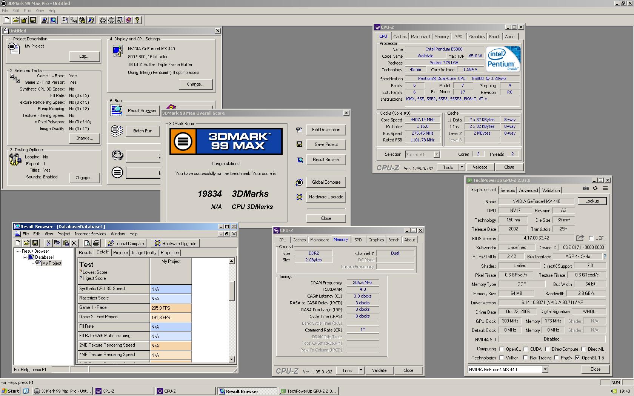This screenshot has height=396, width=634.
Task: Open Socket #1 selection dropdown in CPU-Z
Action: (437, 154)
